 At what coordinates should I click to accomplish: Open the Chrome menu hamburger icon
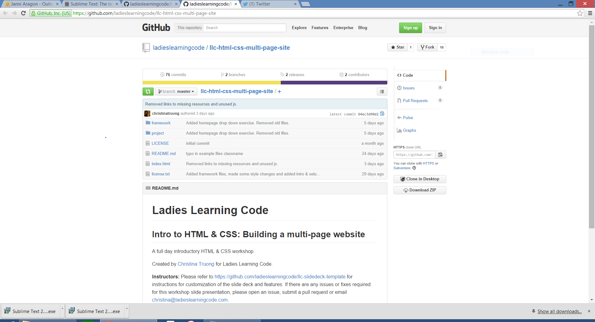(x=590, y=13)
